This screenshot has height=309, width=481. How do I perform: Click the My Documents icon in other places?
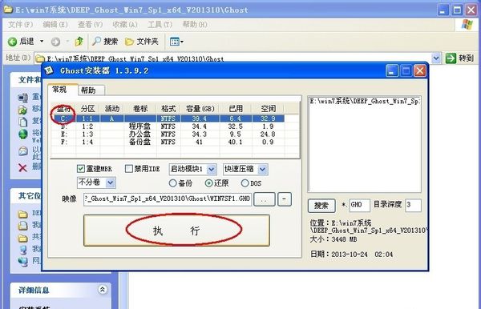pos(22,226)
